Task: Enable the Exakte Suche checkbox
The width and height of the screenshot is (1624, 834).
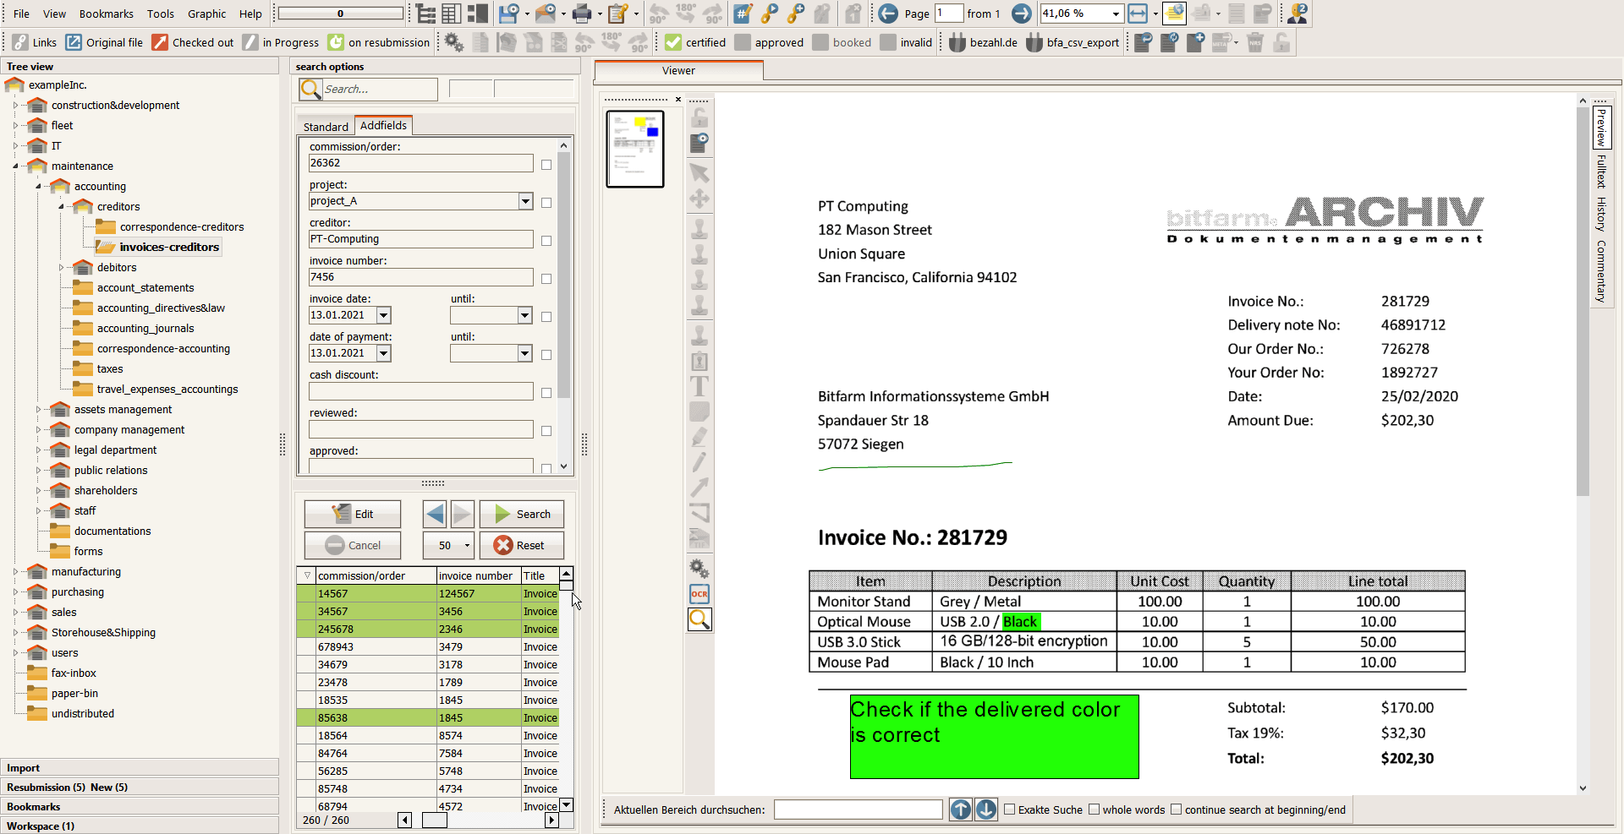Action: point(1009,809)
